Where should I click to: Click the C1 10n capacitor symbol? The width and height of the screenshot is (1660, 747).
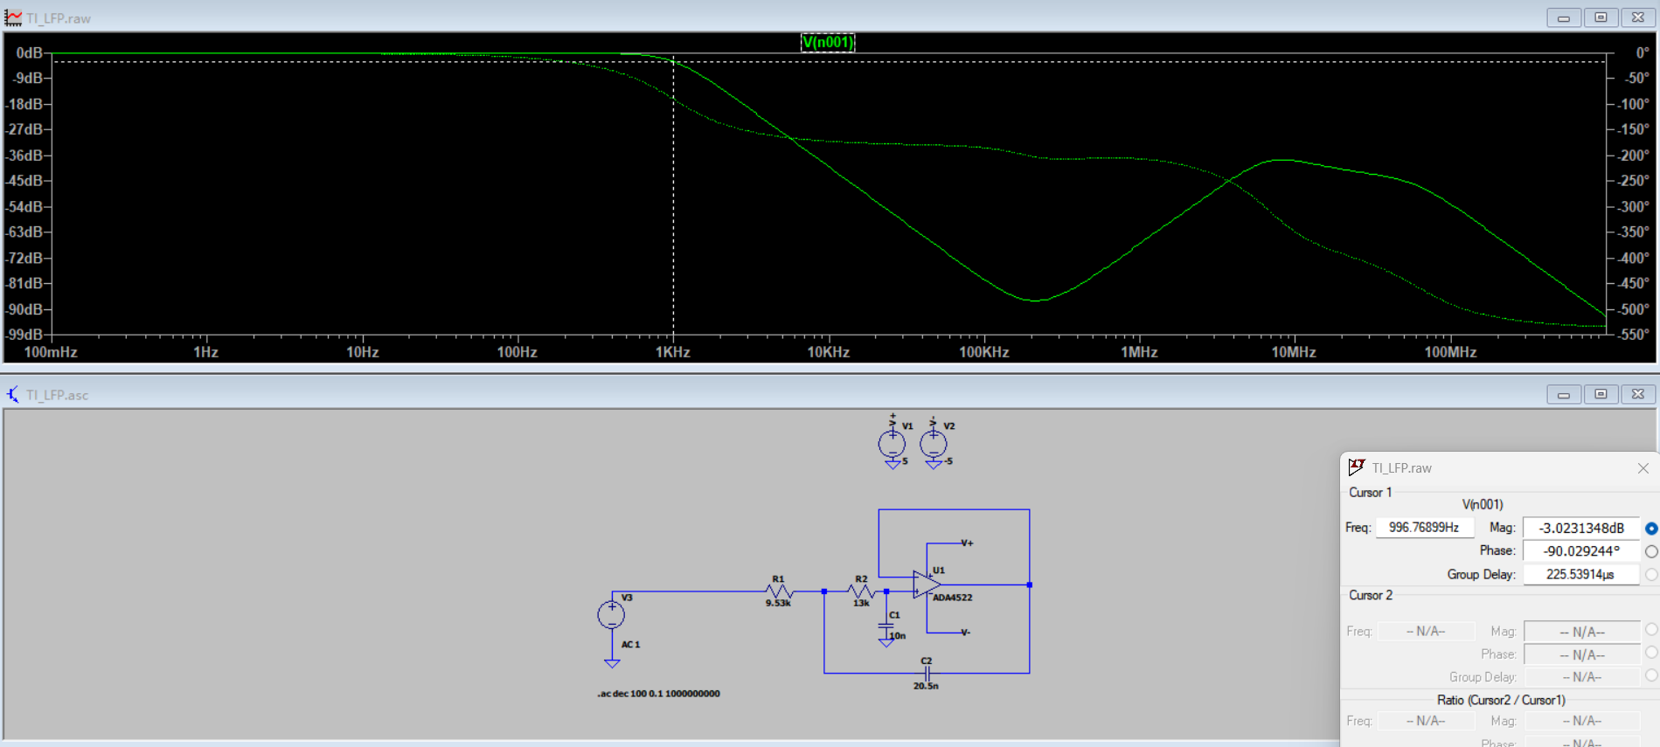(886, 626)
